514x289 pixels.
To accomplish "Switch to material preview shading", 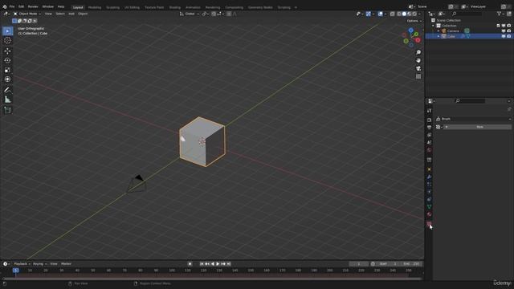I will pos(410,14).
